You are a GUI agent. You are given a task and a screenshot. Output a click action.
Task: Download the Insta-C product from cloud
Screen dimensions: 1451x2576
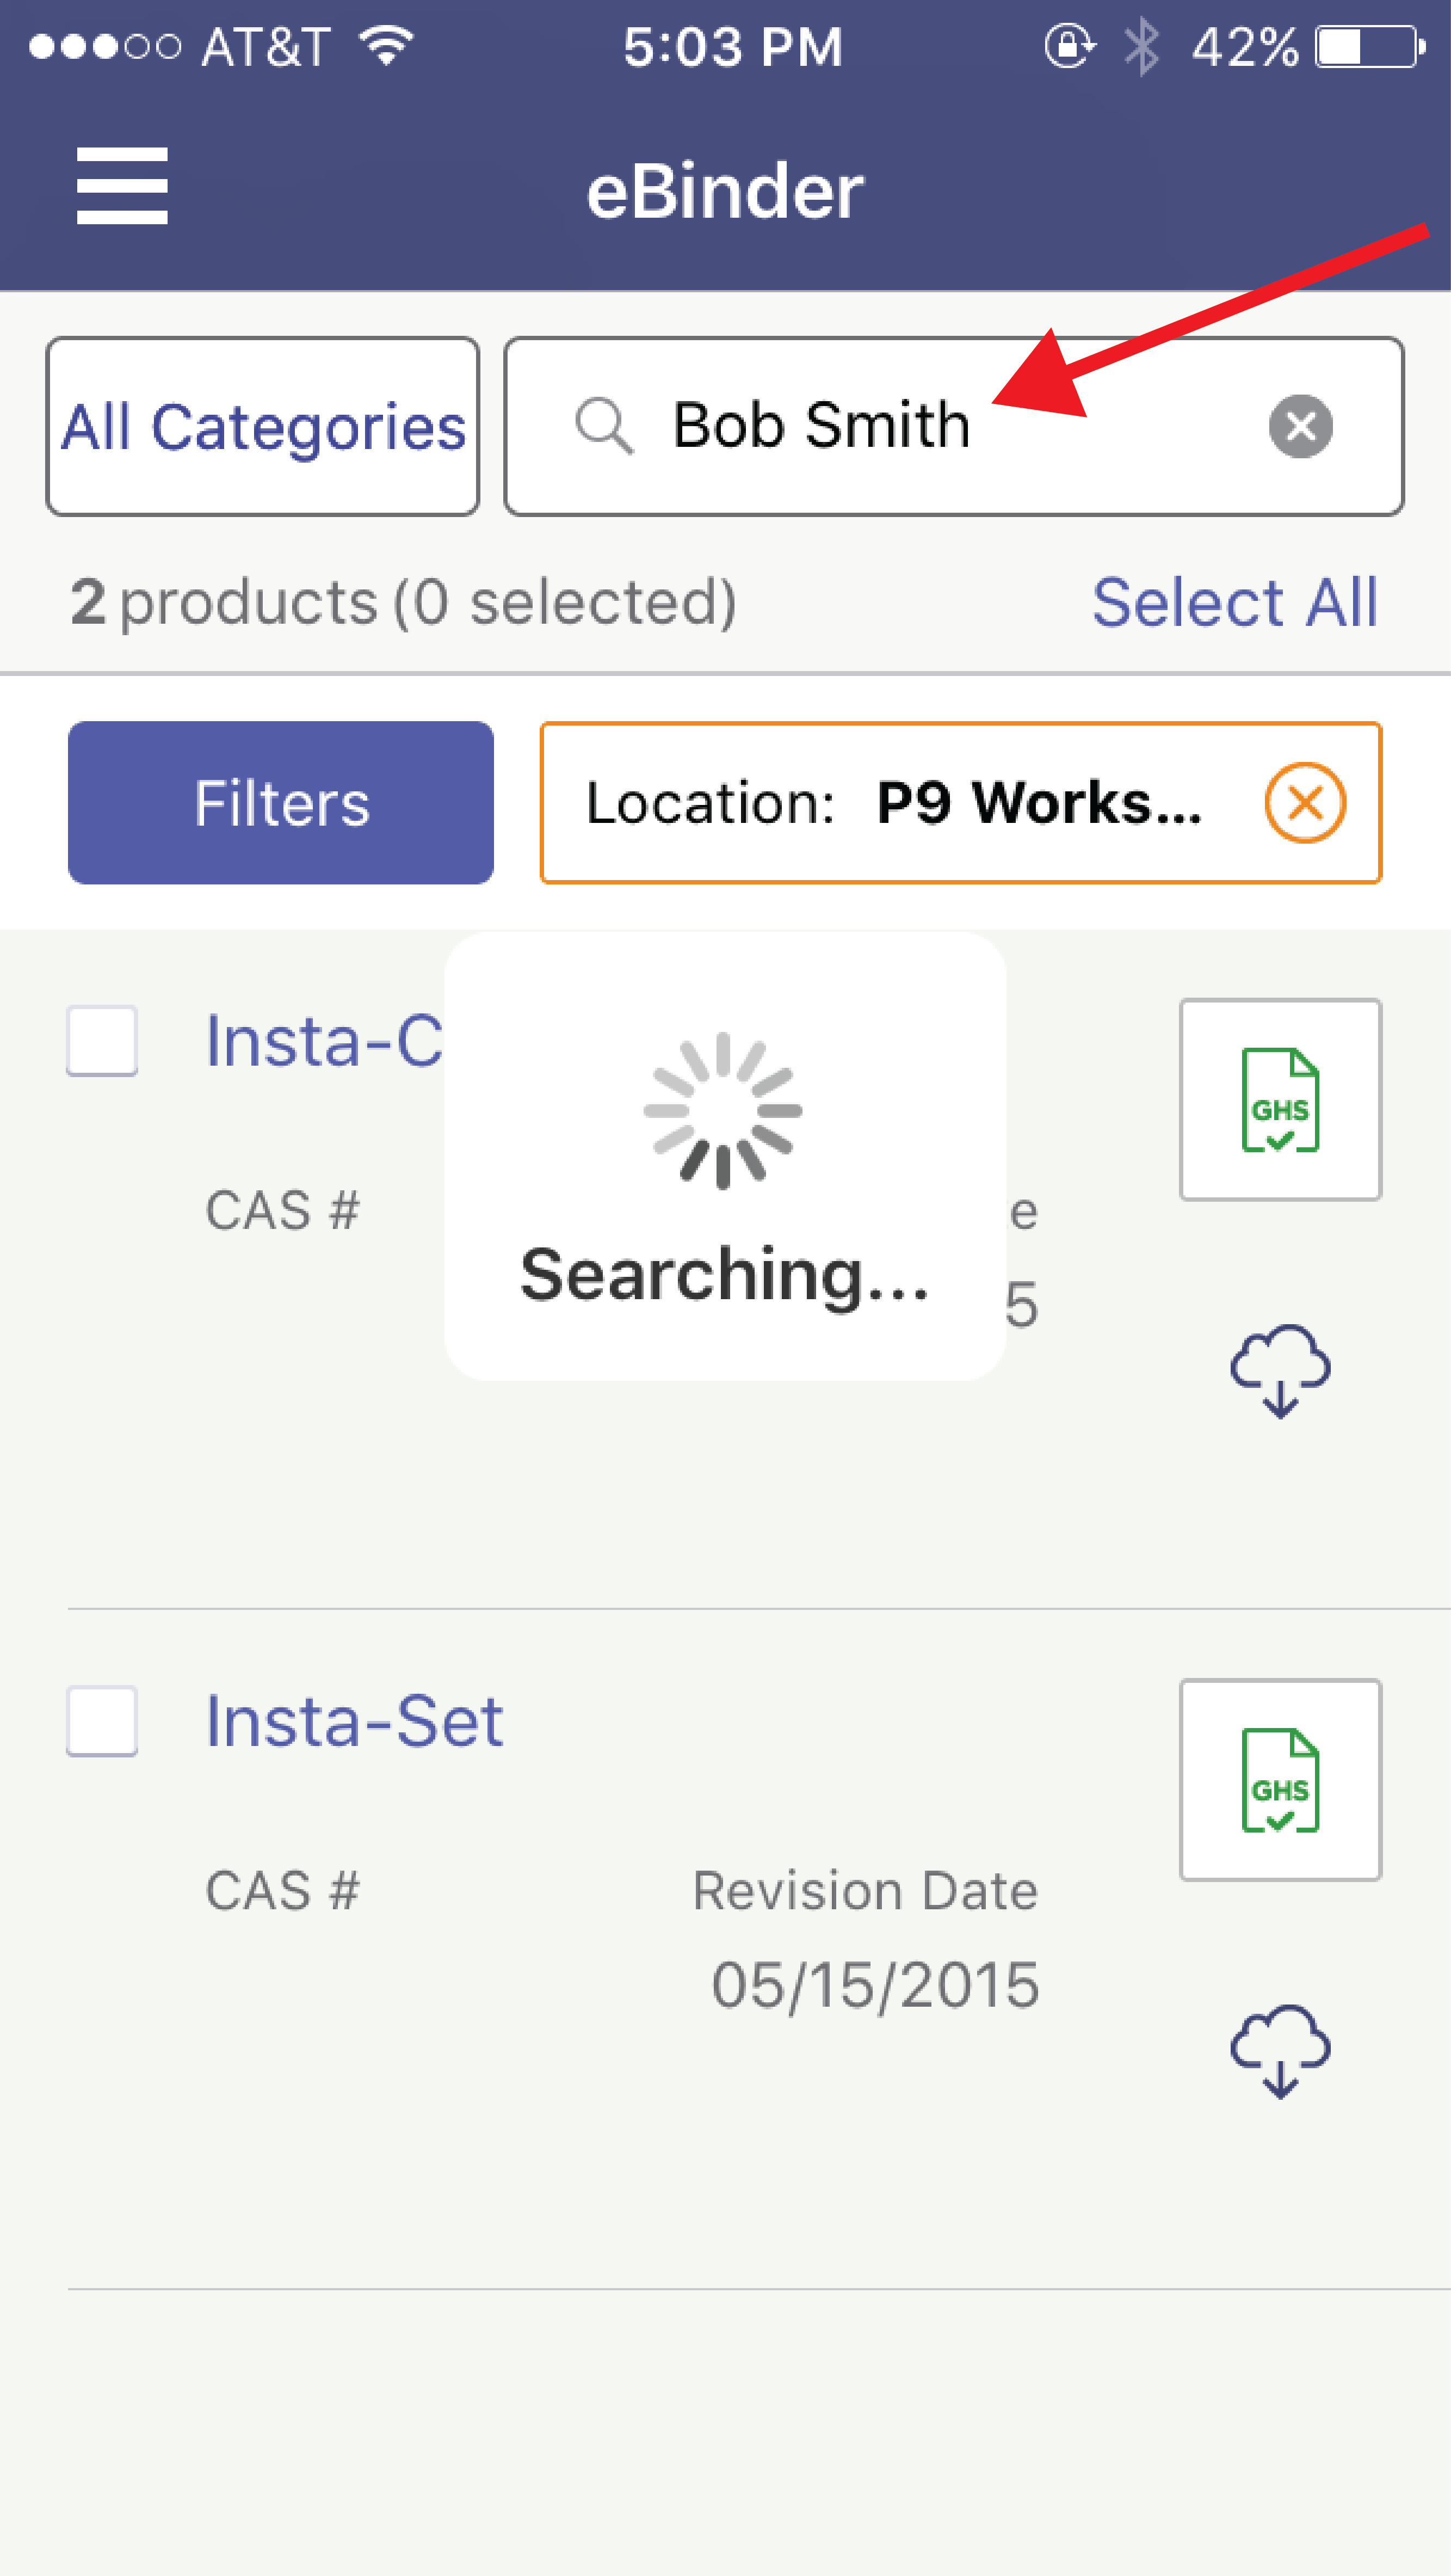[x=1280, y=1370]
